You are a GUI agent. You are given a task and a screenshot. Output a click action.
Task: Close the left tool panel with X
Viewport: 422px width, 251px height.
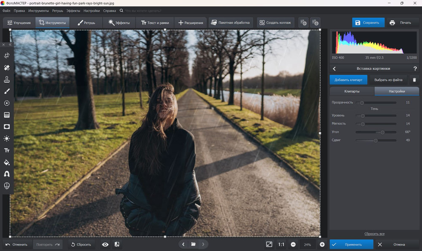tap(3, 45)
